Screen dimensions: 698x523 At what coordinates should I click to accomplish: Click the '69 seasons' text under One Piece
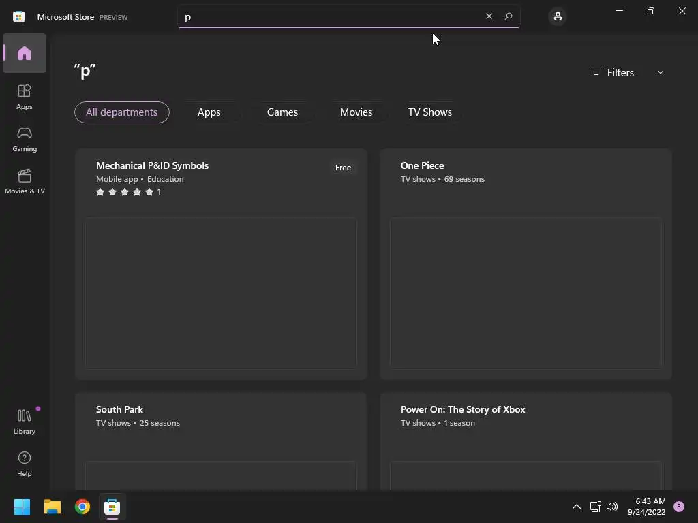tap(464, 179)
